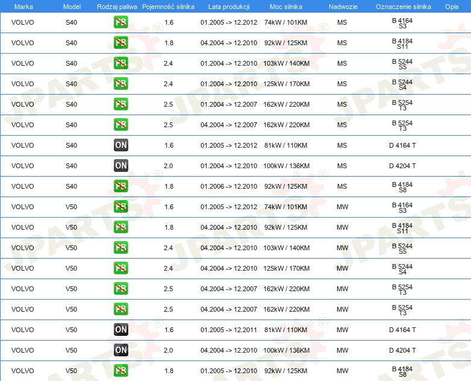Image resolution: width=471 pixels, height=381 pixels.
Task: Click petrol icon in S40 2.5 row from 04.2004
Action: coord(120,125)
